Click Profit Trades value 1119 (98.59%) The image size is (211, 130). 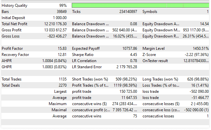click(x=125, y=85)
